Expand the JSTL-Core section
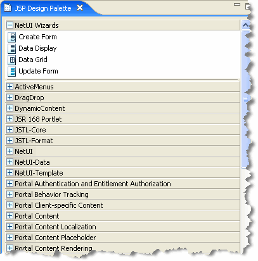The height and width of the screenshot is (261, 258). (x=10, y=130)
